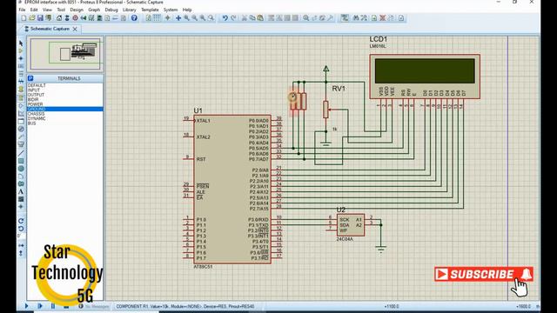
Task: Select the 2D line graphics tool
Action: click(x=21, y=153)
